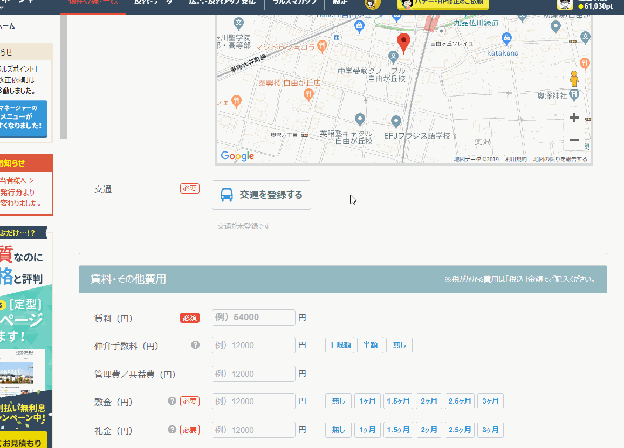Click the grey sidebar scrollbar
This screenshot has height=448, width=624.
(63, 77)
